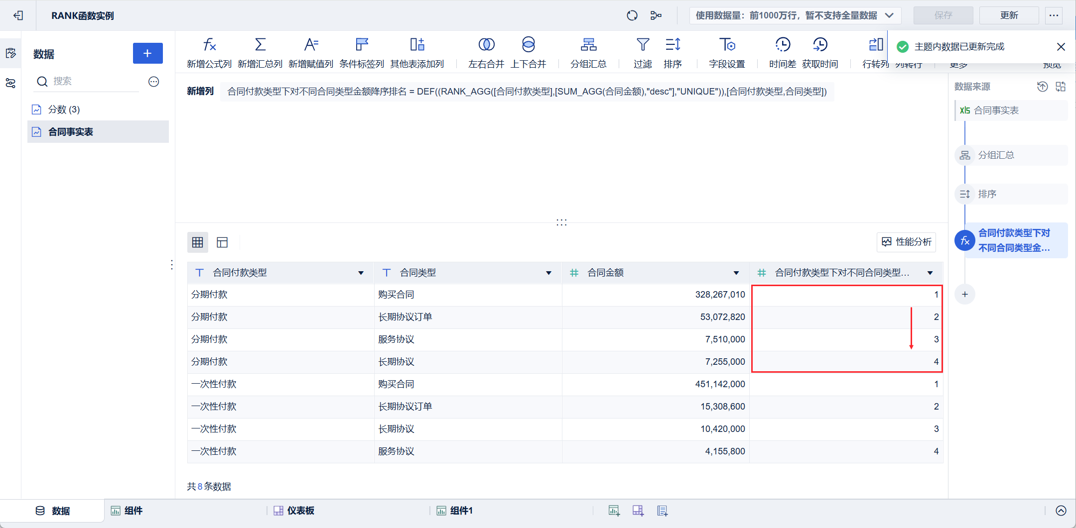Click the add dashboard icon in bottom bar

coord(638,511)
